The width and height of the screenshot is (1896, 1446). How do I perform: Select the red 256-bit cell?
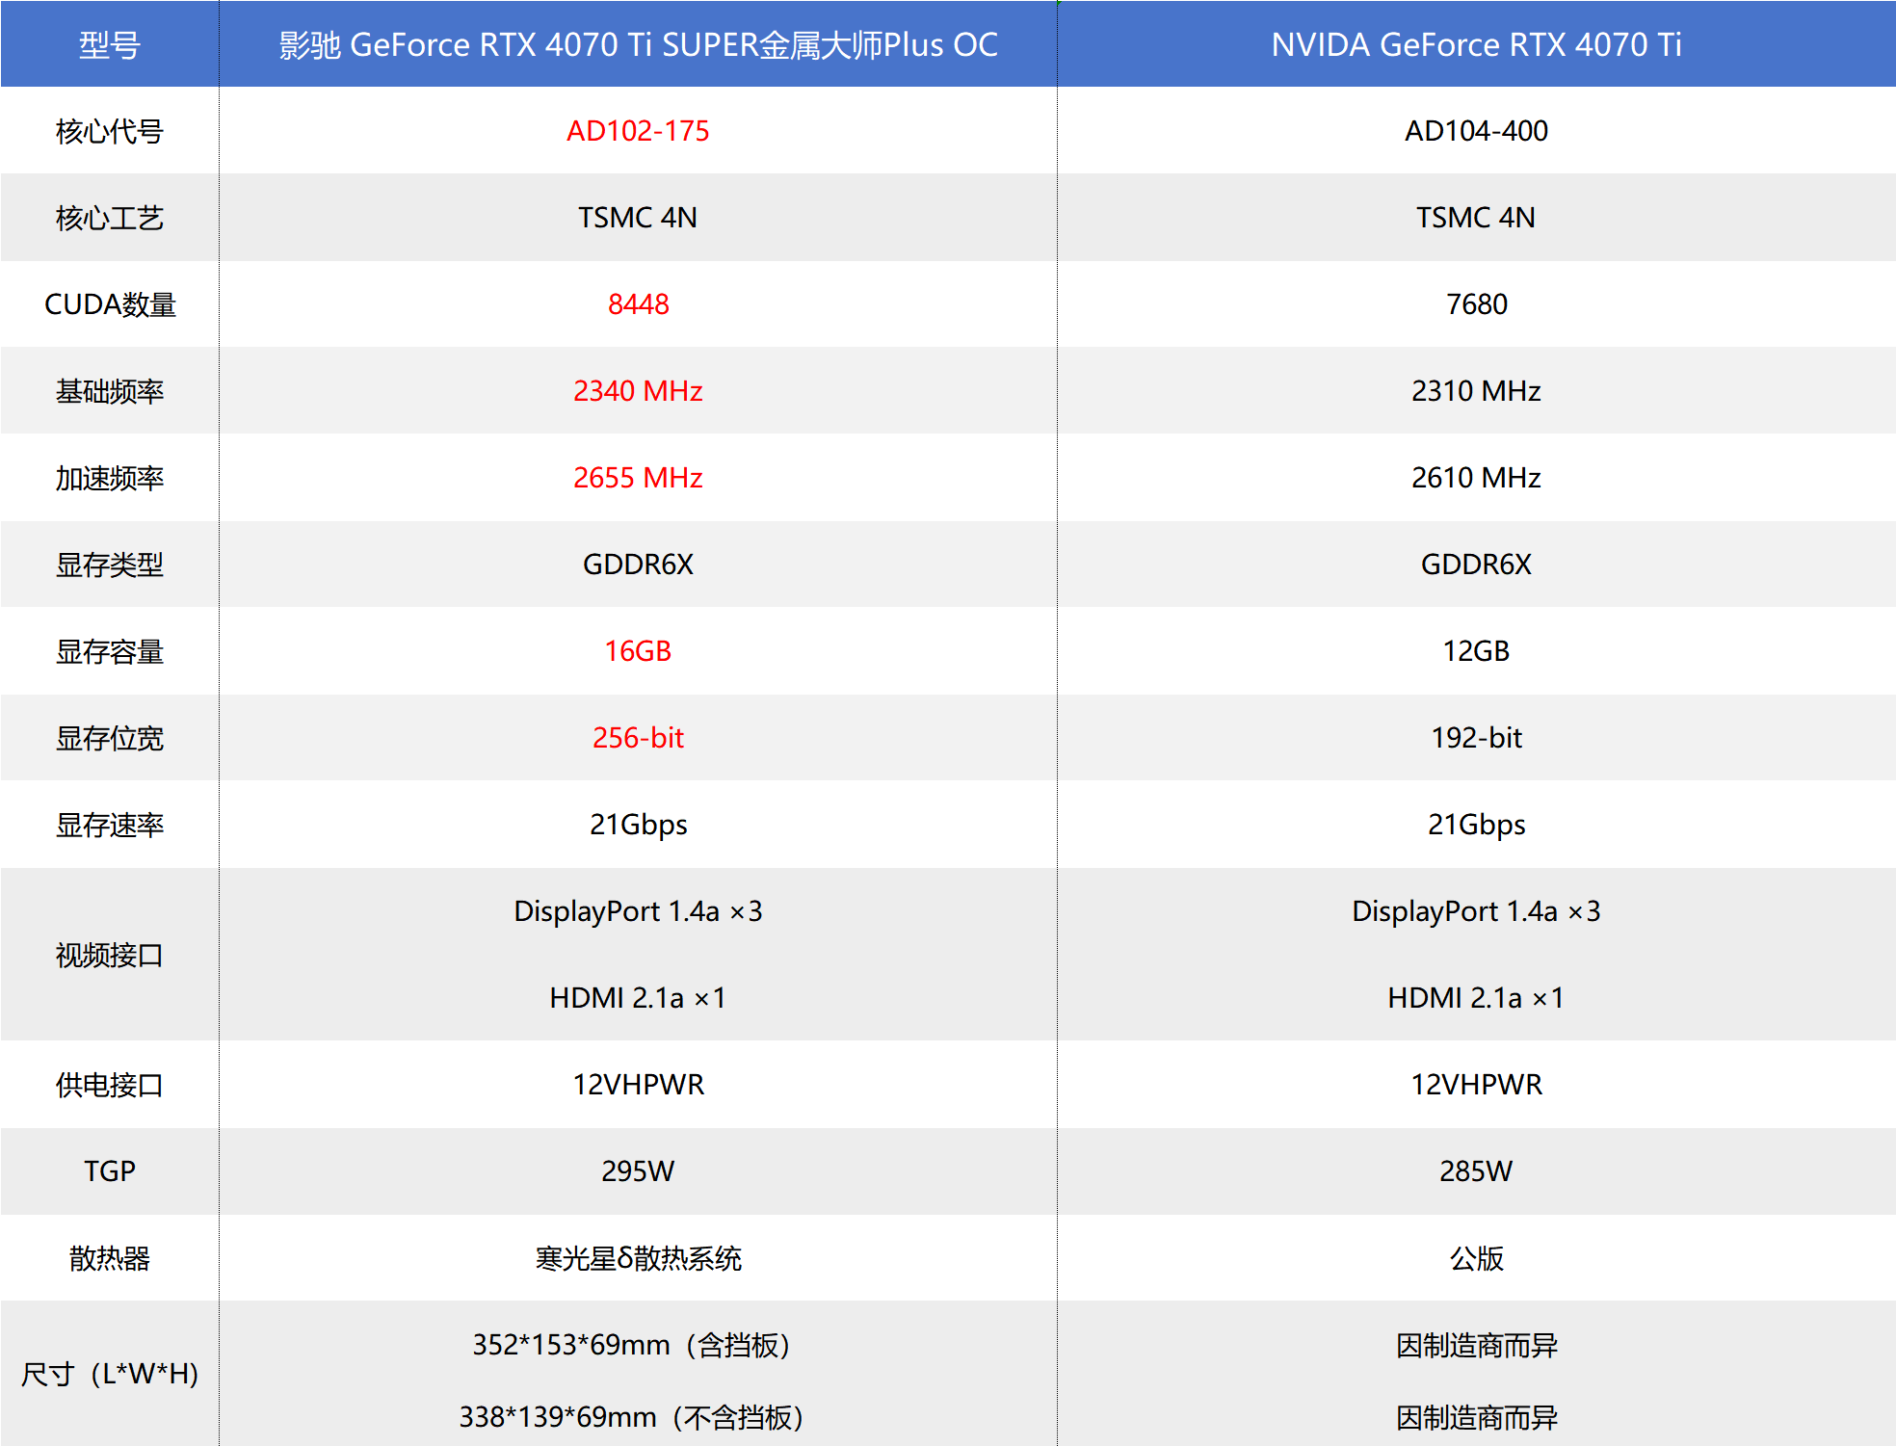638,738
